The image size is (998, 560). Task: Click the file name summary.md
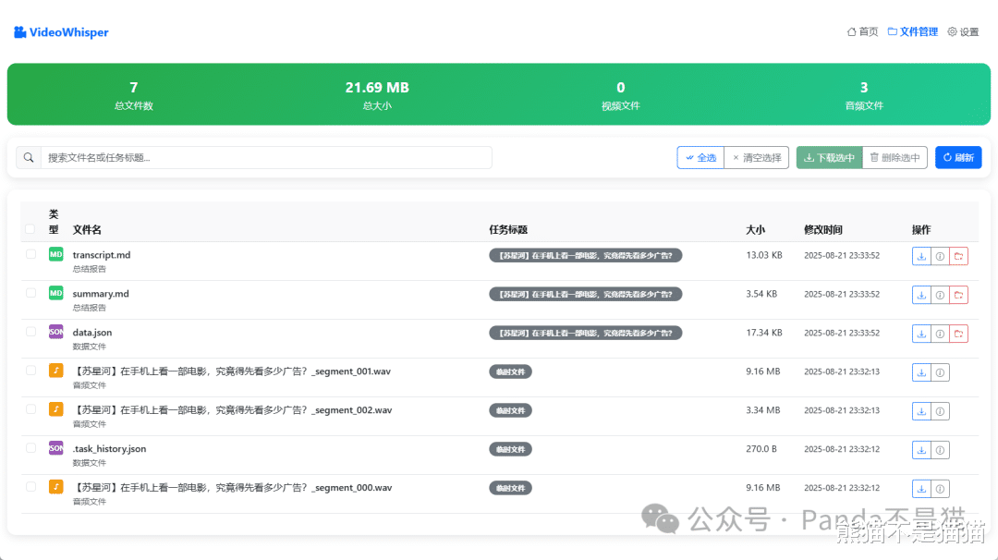[x=101, y=293]
